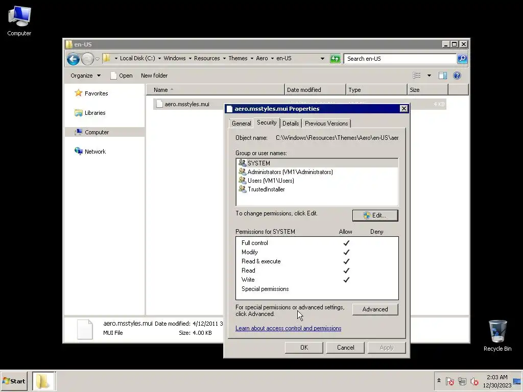Sort by the Type column header
Screen dimensions: 523x392
(376, 90)
